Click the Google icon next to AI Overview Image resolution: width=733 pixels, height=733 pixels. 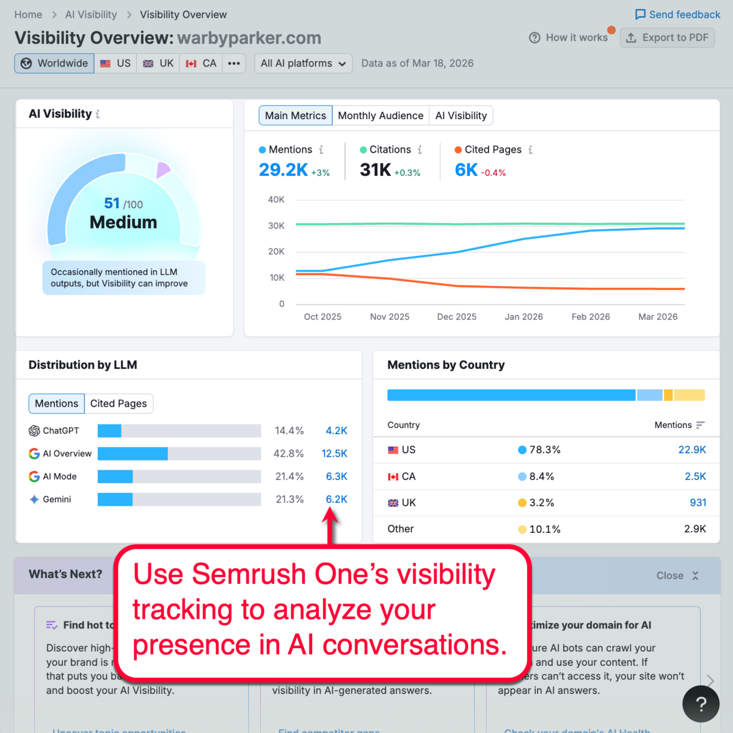pyautogui.click(x=34, y=453)
